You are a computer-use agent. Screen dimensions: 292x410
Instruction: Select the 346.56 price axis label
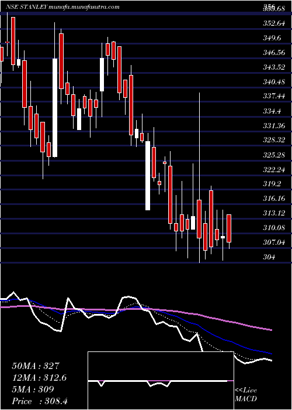coord(274,53)
